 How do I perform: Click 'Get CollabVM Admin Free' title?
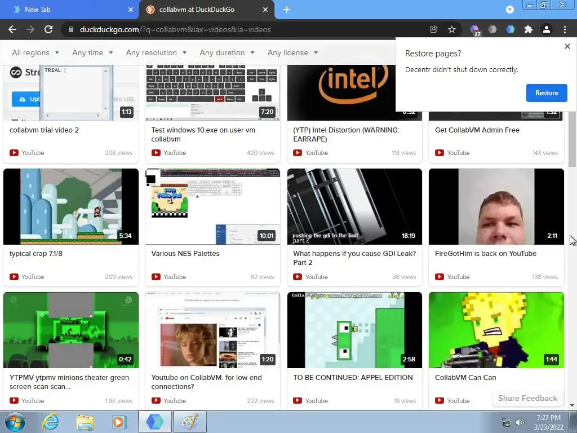tap(477, 130)
